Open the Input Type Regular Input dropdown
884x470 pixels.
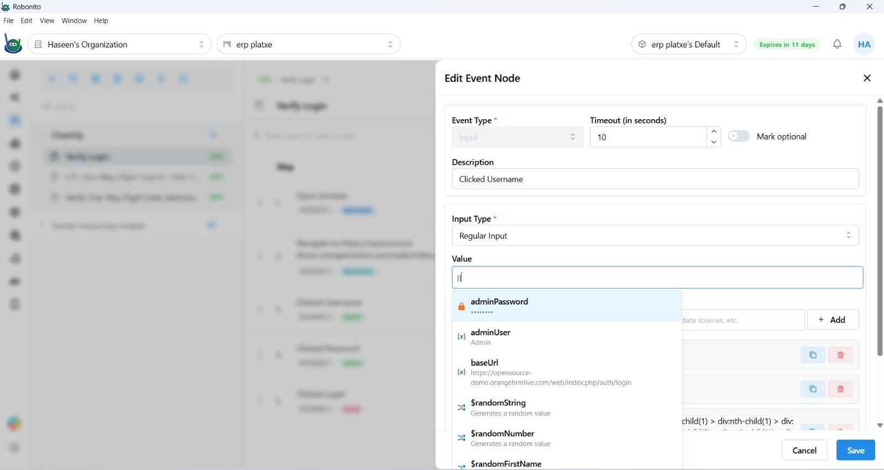click(655, 236)
